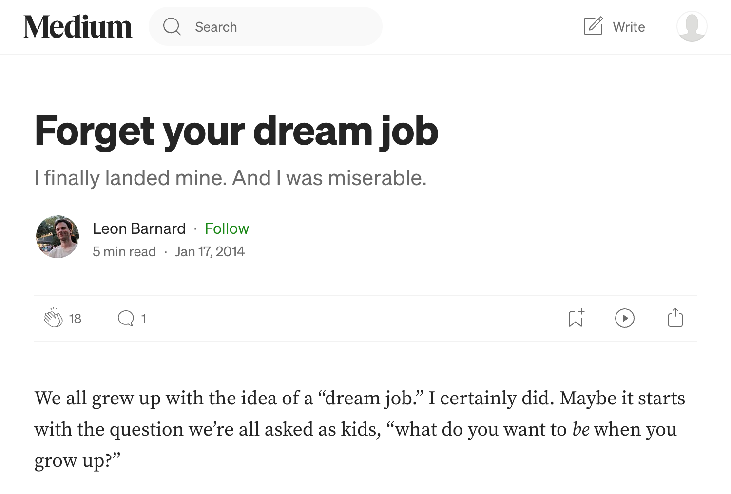Viewport: 731px width, 494px height.
Task: Open the share story icon
Action: tap(675, 317)
